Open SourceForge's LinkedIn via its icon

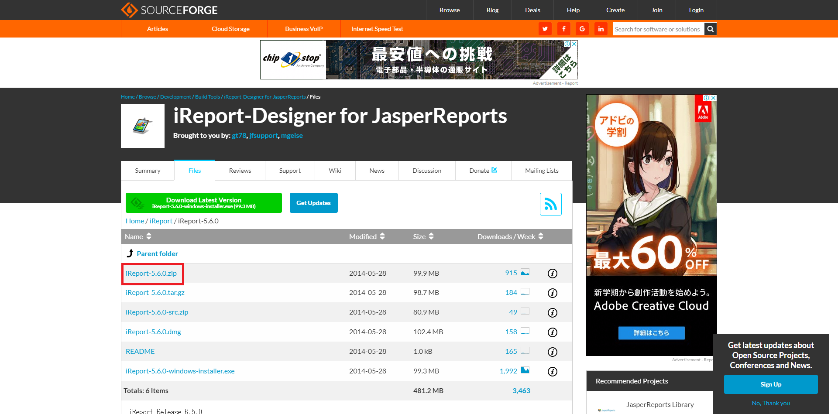601,29
